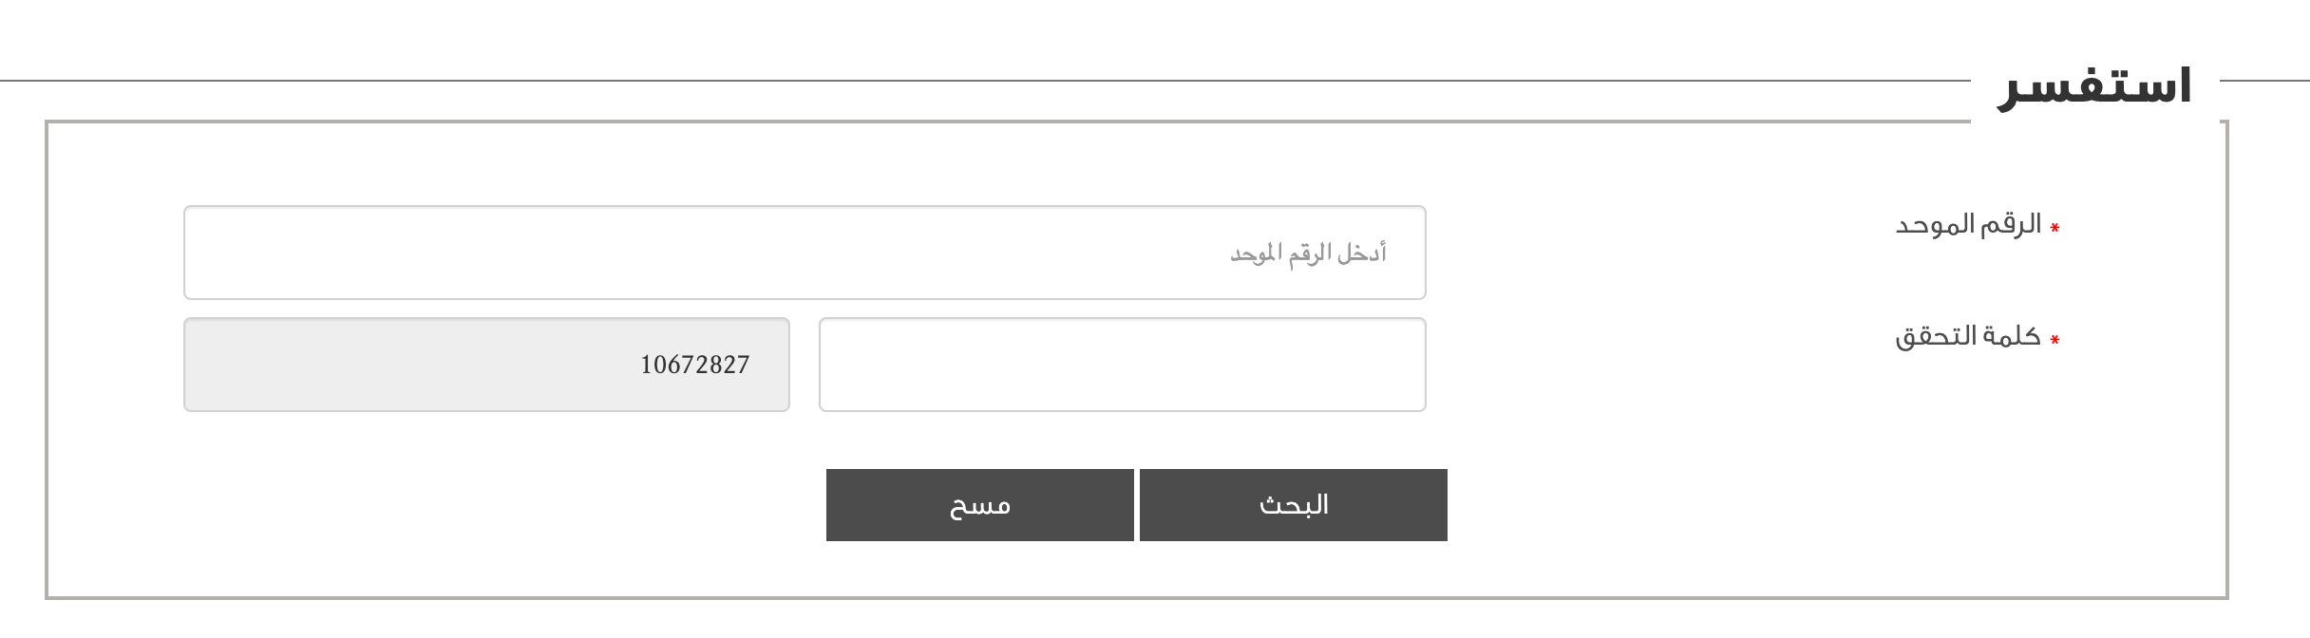The width and height of the screenshot is (2310, 638).
Task: Reset the form with the مسح button
Action: click(x=979, y=505)
